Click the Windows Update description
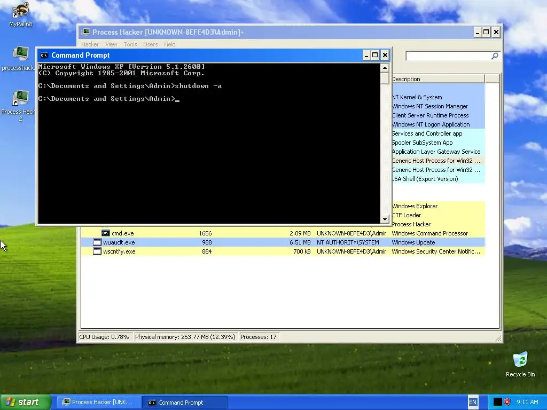This screenshot has height=410, width=547. (x=413, y=242)
